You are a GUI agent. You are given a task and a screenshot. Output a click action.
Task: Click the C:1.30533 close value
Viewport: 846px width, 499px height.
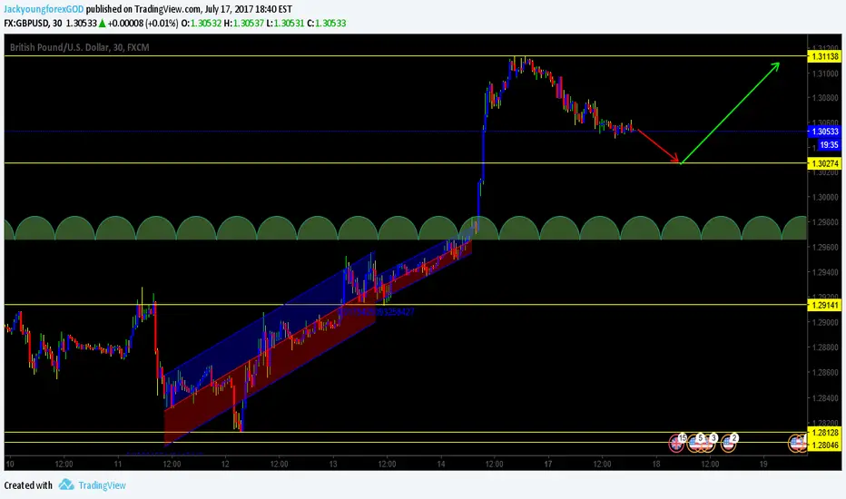327,24
